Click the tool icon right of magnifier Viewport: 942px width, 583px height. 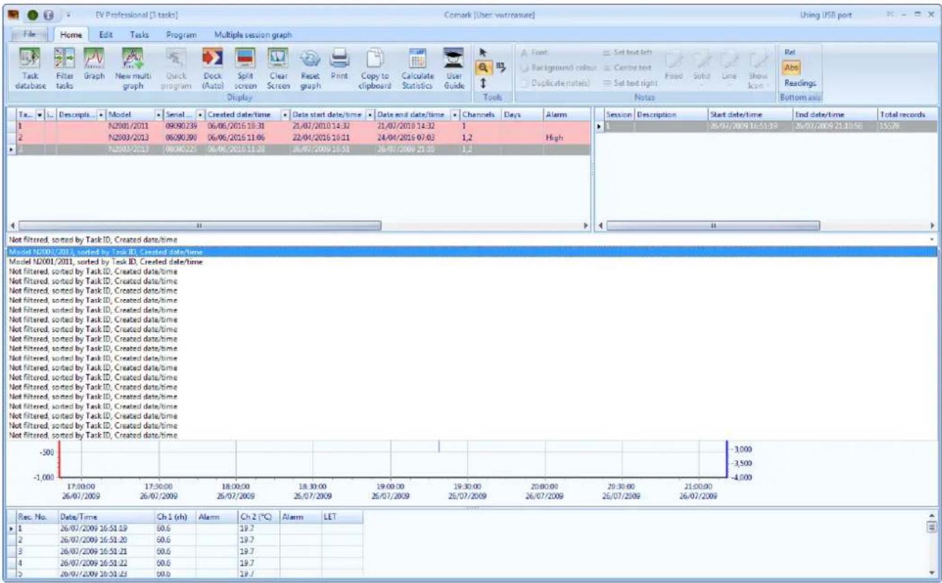point(501,66)
